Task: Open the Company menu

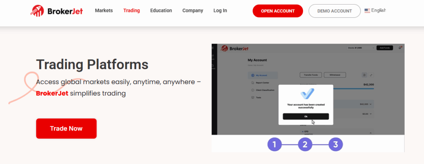Action: click(x=193, y=10)
